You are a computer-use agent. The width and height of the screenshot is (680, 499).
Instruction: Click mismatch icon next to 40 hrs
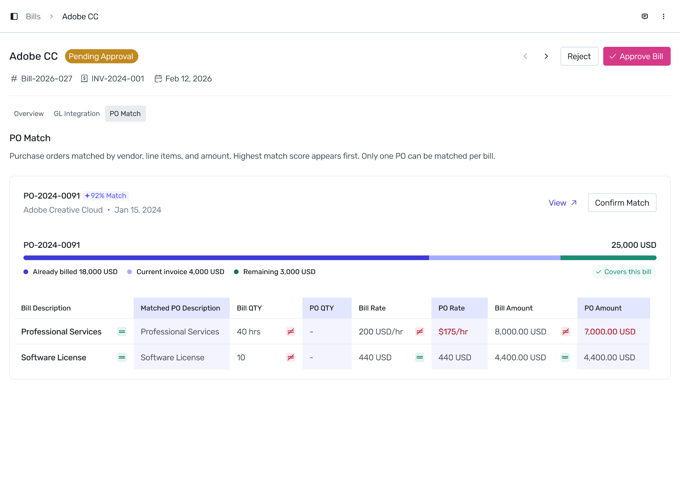(x=291, y=331)
